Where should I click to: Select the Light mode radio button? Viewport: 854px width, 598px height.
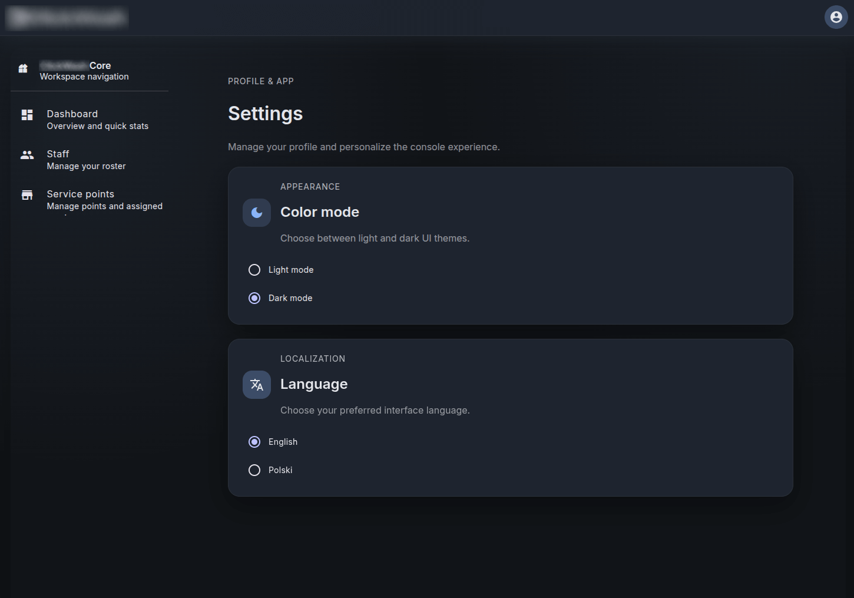(x=254, y=270)
